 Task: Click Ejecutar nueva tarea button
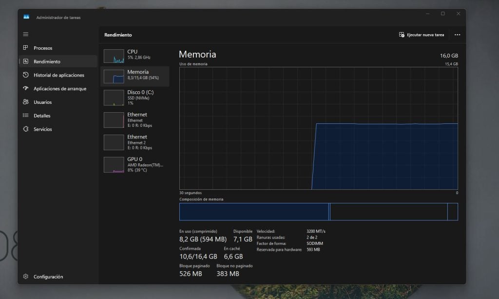click(422, 34)
